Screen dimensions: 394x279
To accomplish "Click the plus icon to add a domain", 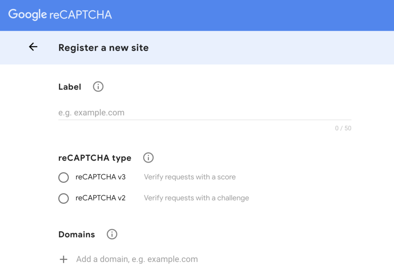I will pos(63,259).
